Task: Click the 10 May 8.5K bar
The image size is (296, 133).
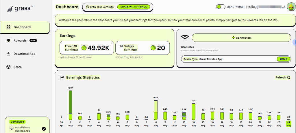Action: (156, 110)
